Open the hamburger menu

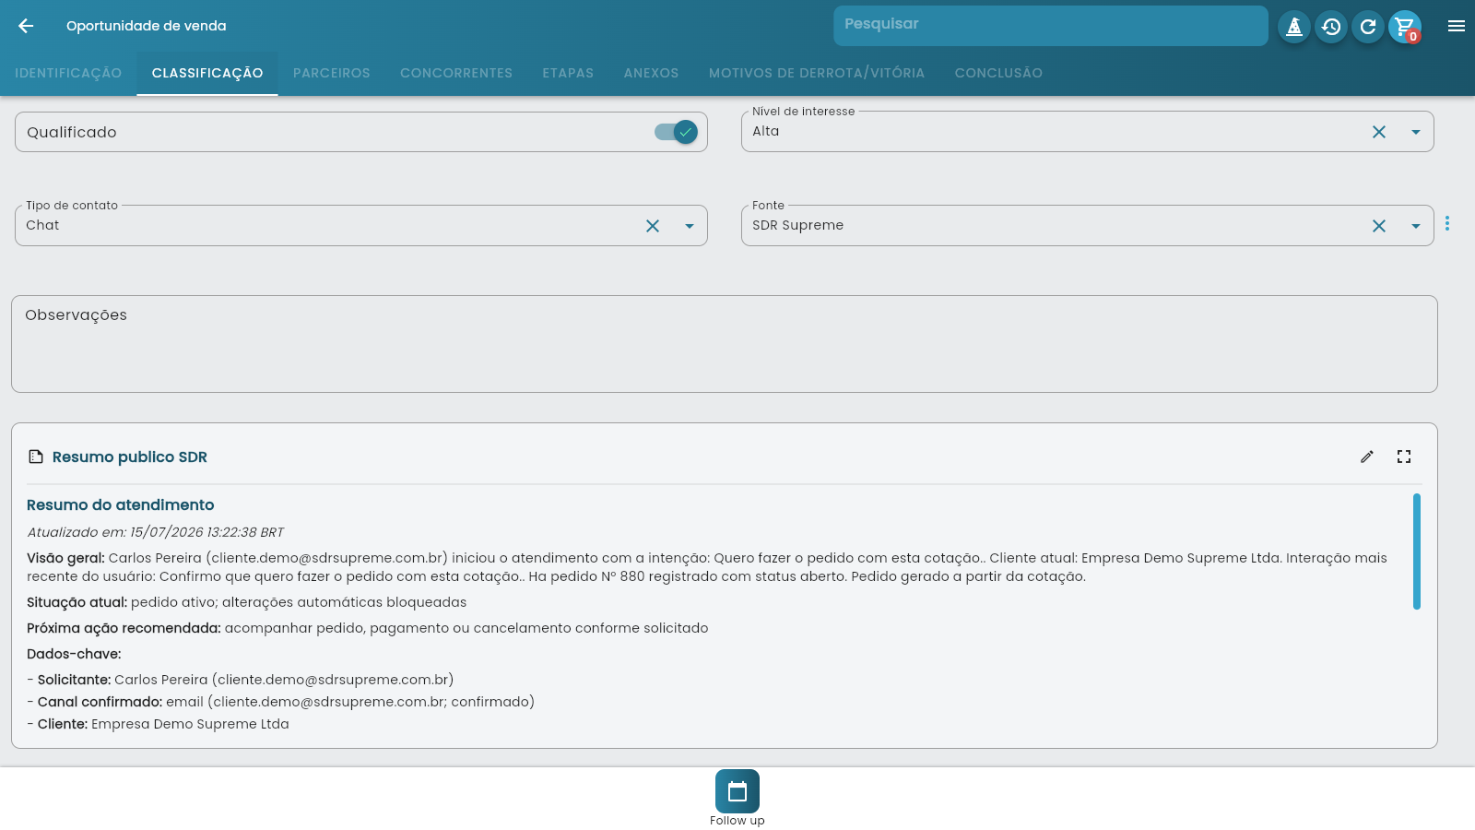pos(1457,26)
